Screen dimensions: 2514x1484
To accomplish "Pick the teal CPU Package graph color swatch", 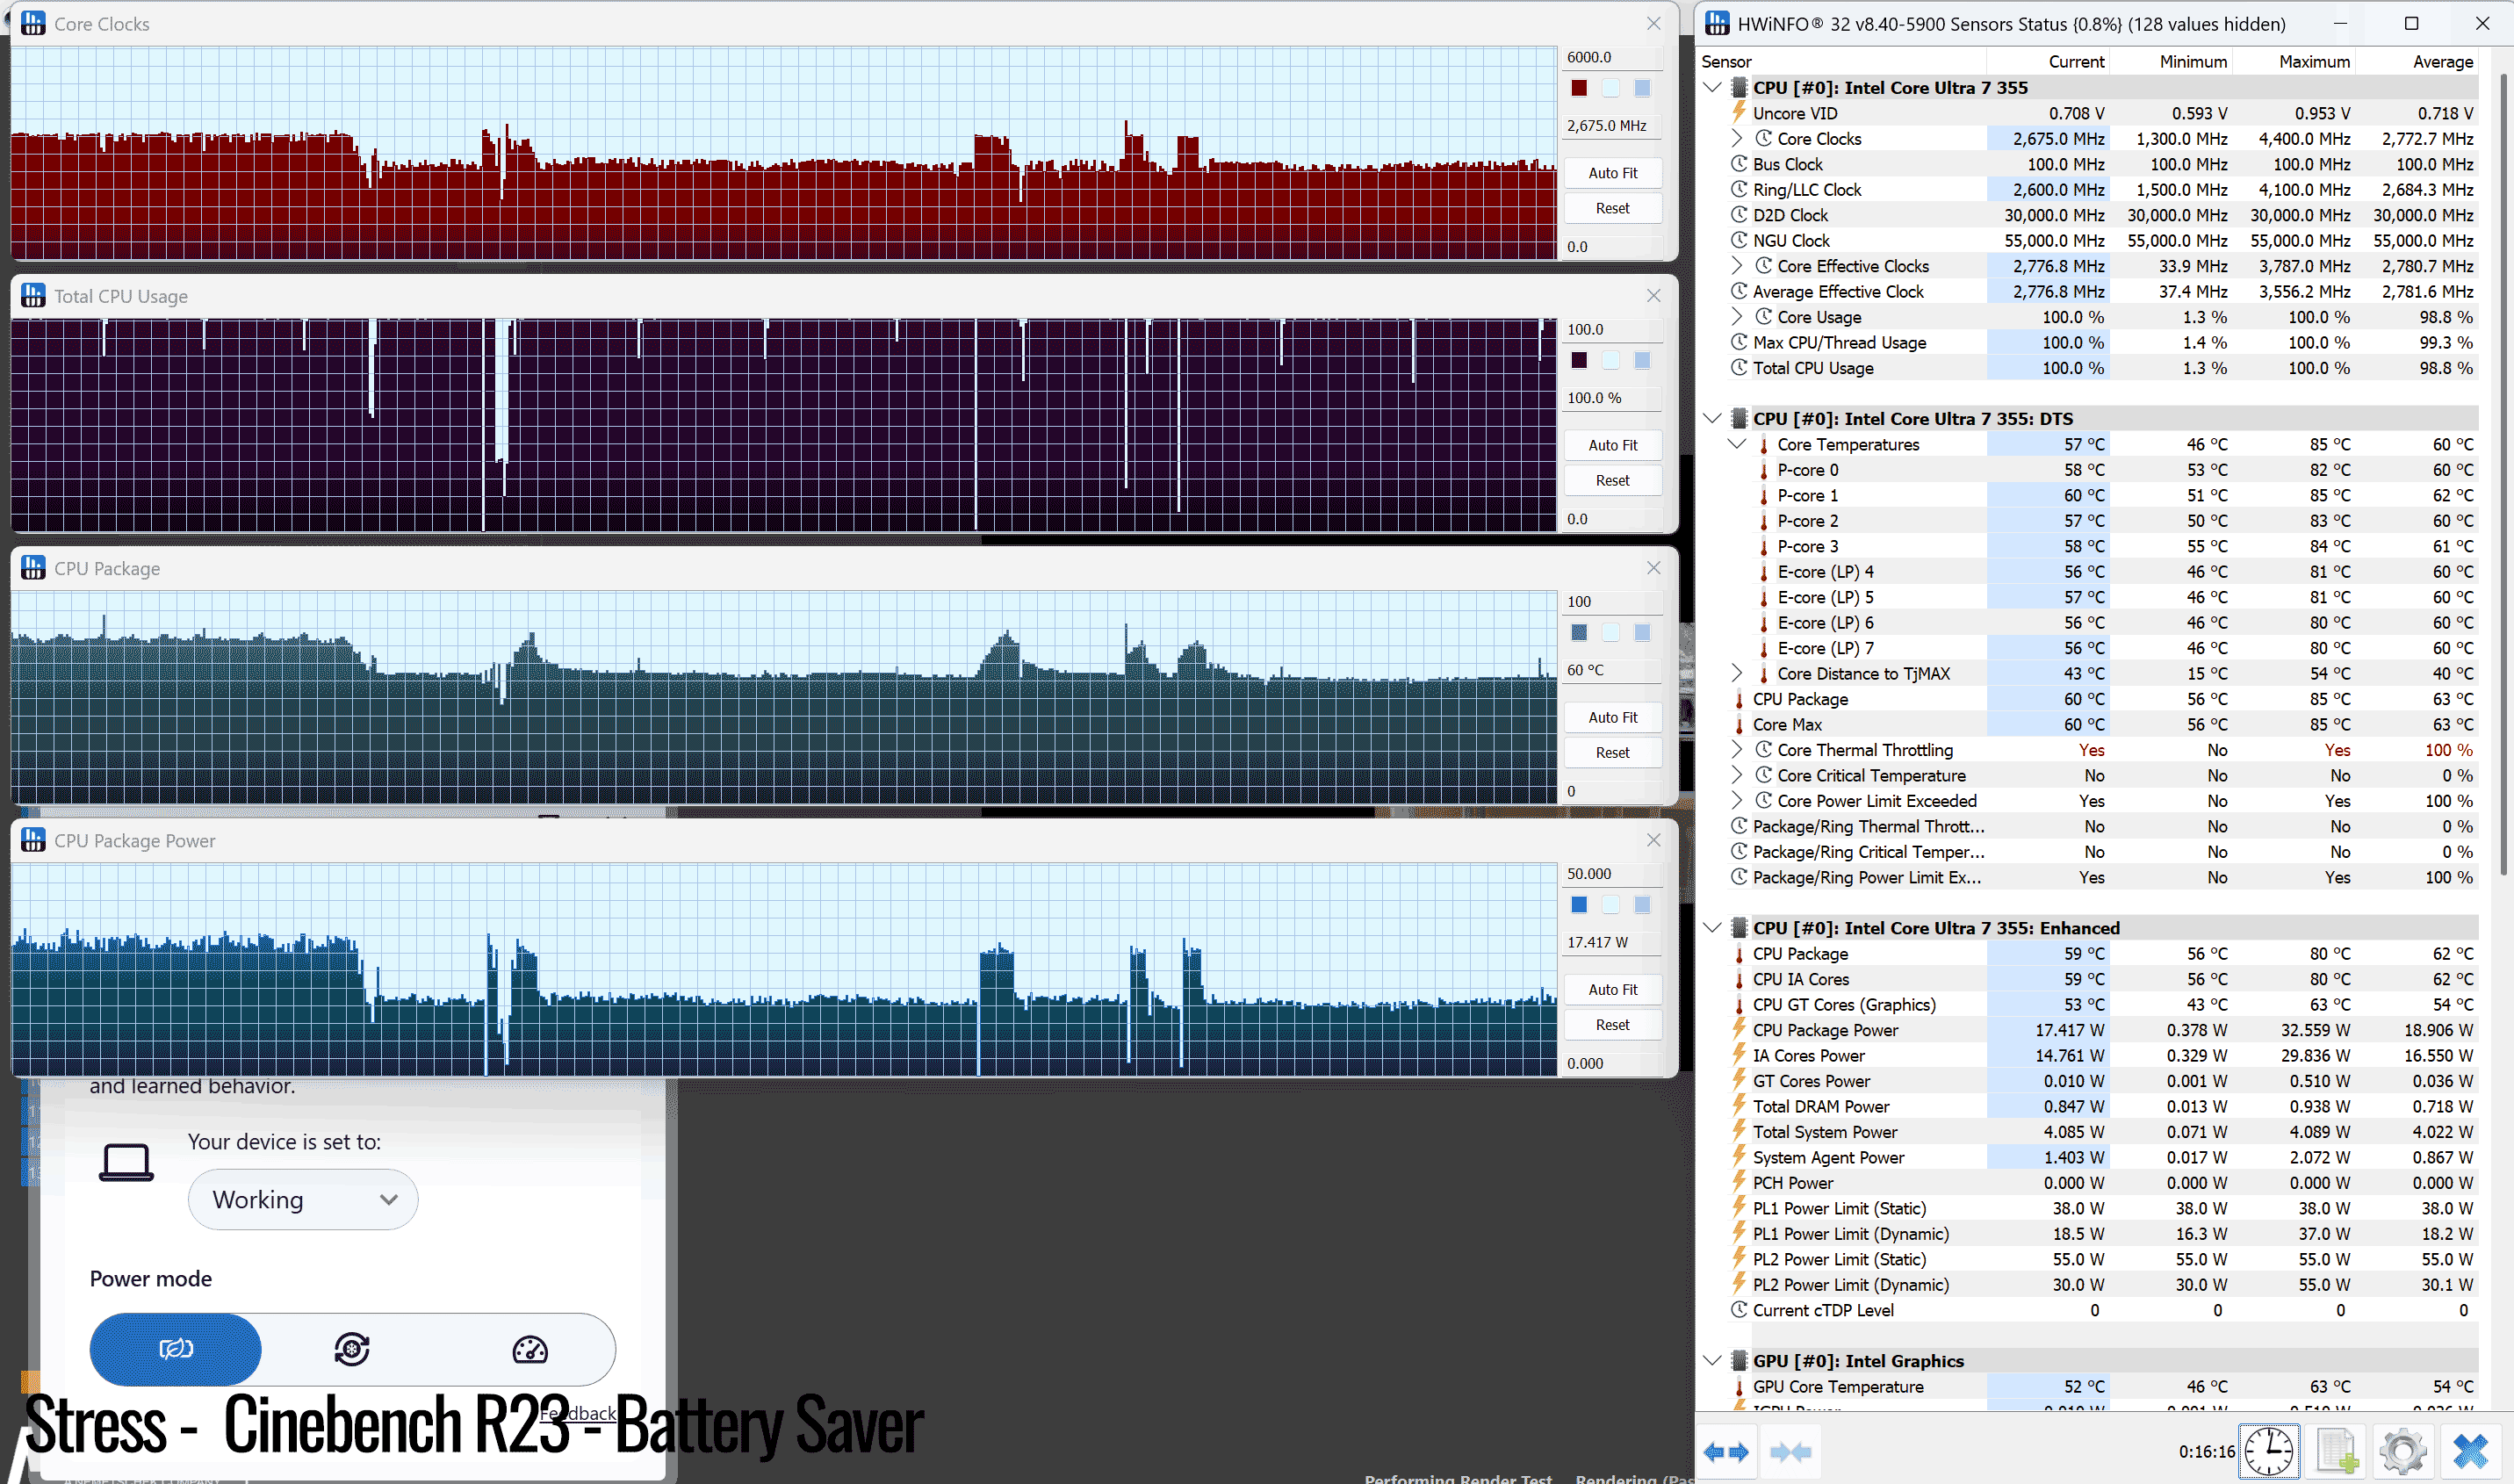I will tap(1579, 632).
